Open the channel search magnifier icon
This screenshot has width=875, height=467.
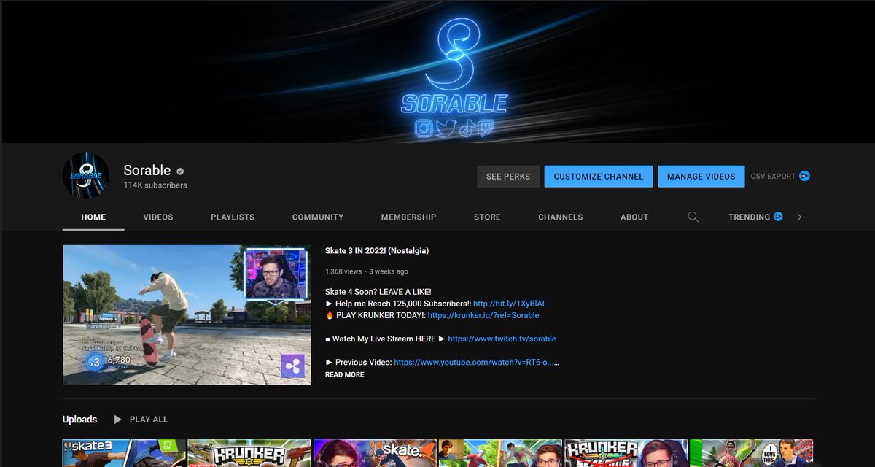[693, 217]
